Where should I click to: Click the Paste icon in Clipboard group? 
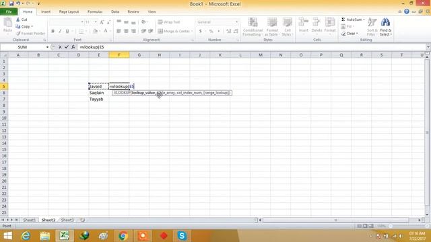(x=7, y=22)
